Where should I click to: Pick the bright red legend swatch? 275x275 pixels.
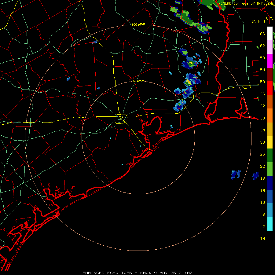(x=270, y=88)
